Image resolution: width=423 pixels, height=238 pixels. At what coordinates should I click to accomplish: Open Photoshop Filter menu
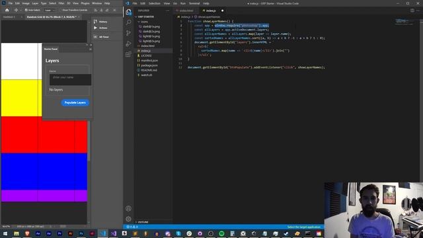[x=61, y=3]
